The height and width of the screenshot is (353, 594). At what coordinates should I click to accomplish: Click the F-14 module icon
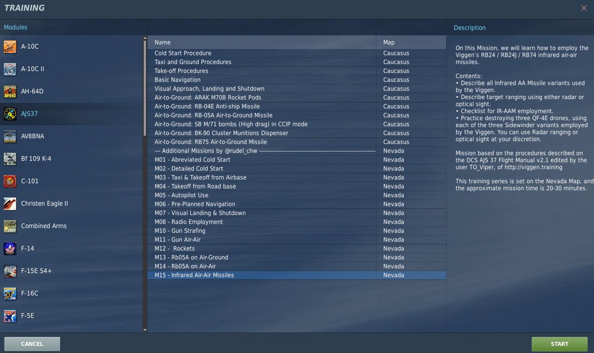coord(10,248)
